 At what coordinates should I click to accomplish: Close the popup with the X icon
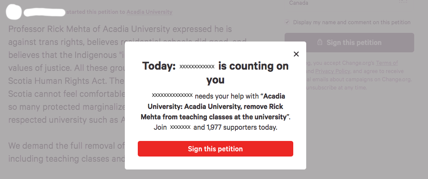tap(296, 54)
